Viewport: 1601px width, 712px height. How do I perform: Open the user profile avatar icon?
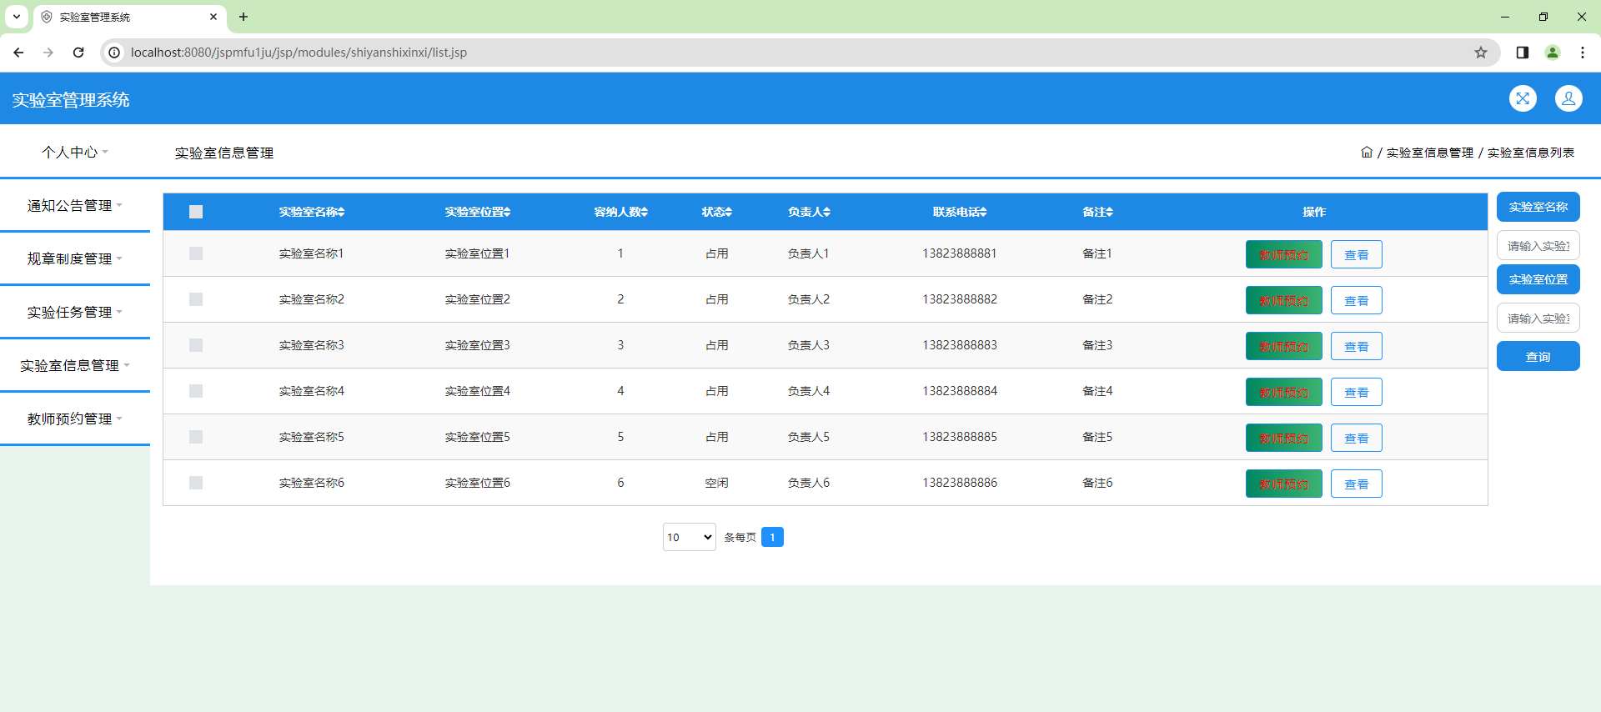1568,98
